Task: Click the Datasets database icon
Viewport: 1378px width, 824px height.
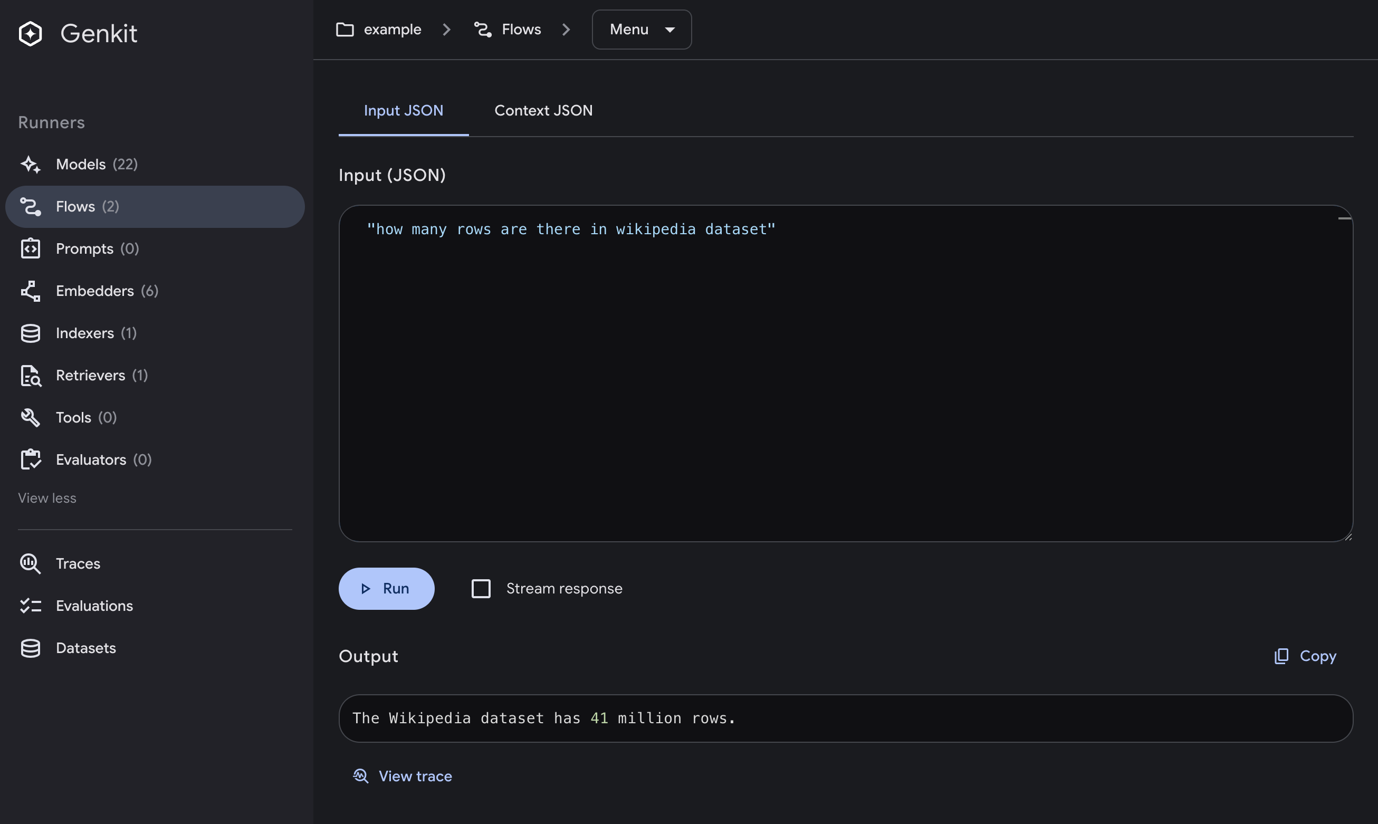Action: tap(31, 648)
